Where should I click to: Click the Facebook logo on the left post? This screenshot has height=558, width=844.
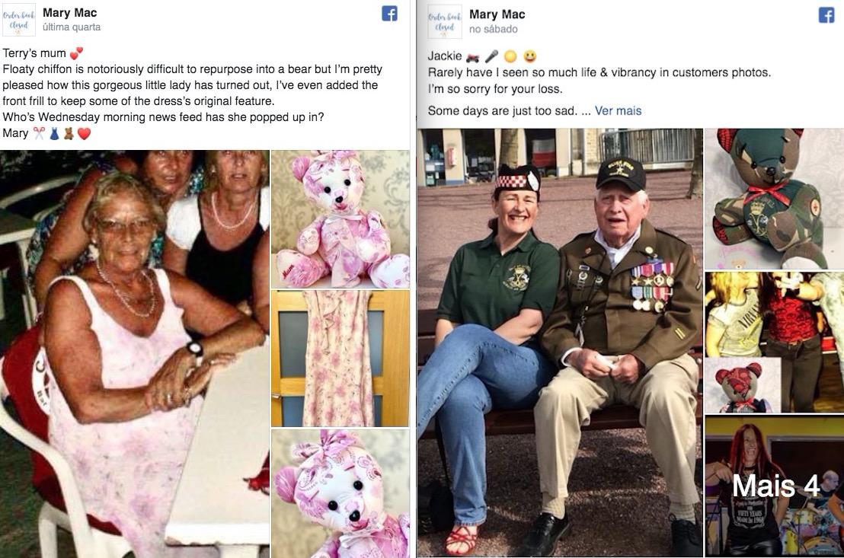tap(390, 14)
